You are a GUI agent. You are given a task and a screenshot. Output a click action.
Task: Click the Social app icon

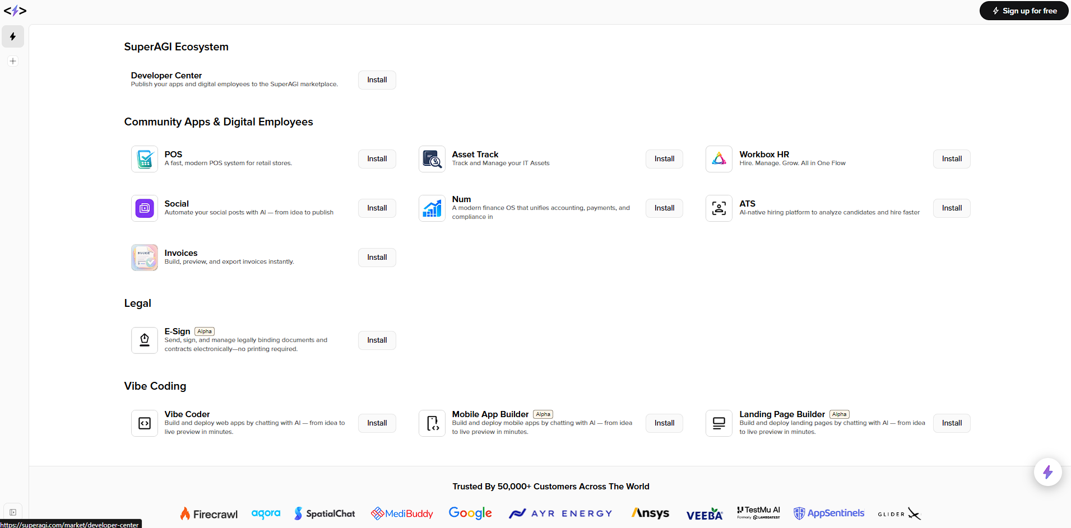point(145,208)
